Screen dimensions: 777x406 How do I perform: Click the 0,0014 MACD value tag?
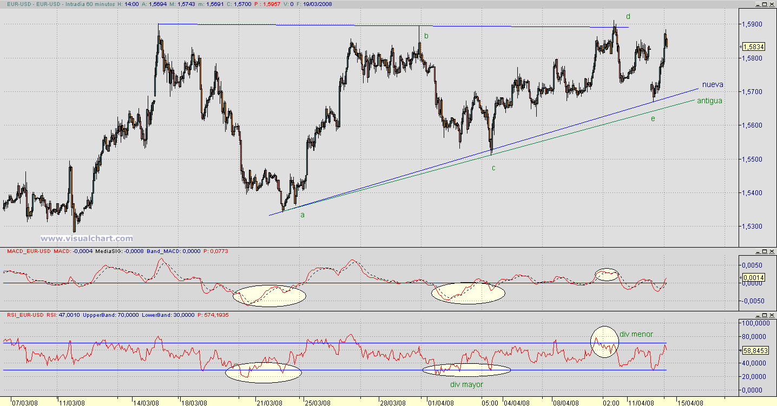[x=754, y=277]
